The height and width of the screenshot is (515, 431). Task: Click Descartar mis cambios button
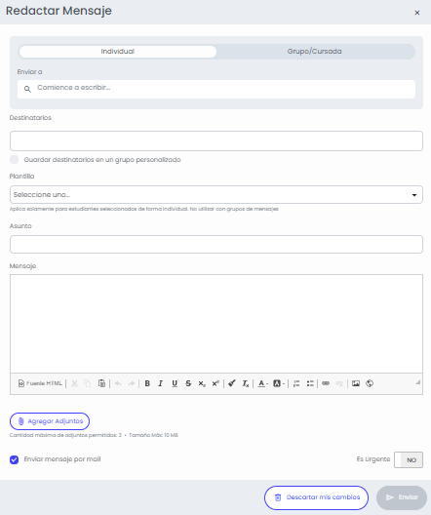pyautogui.click(x=317, y=497)
